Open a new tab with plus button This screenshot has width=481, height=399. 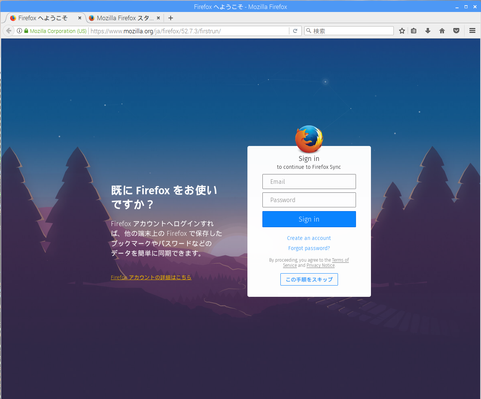click(x=171, y=18)
